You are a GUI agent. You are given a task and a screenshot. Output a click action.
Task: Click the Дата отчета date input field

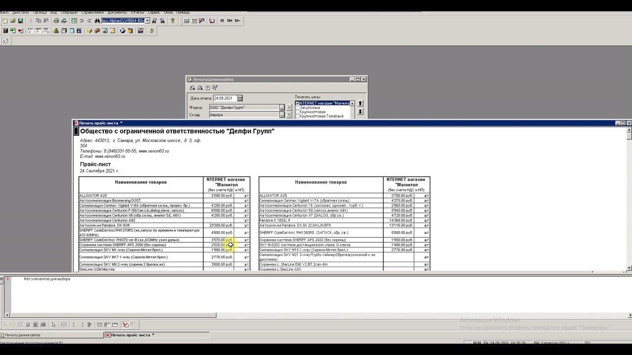225,98
